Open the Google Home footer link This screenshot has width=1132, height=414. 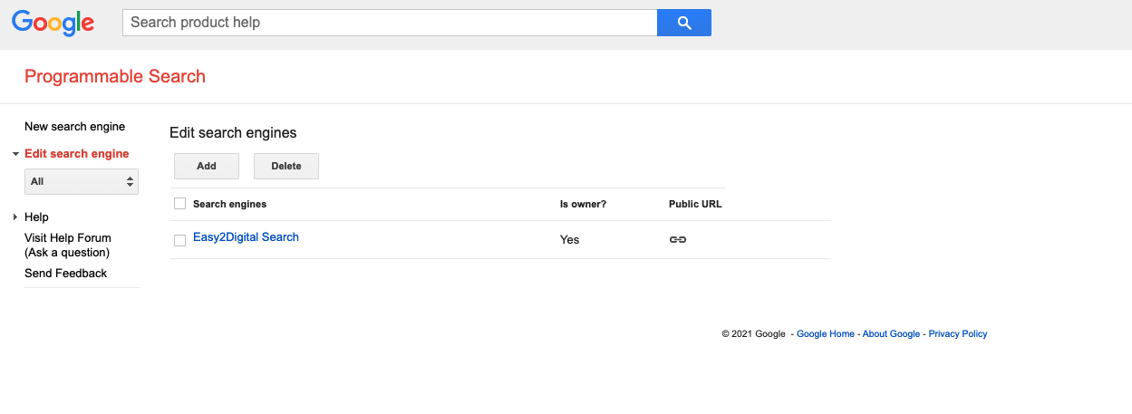click(x=826, y=334)
